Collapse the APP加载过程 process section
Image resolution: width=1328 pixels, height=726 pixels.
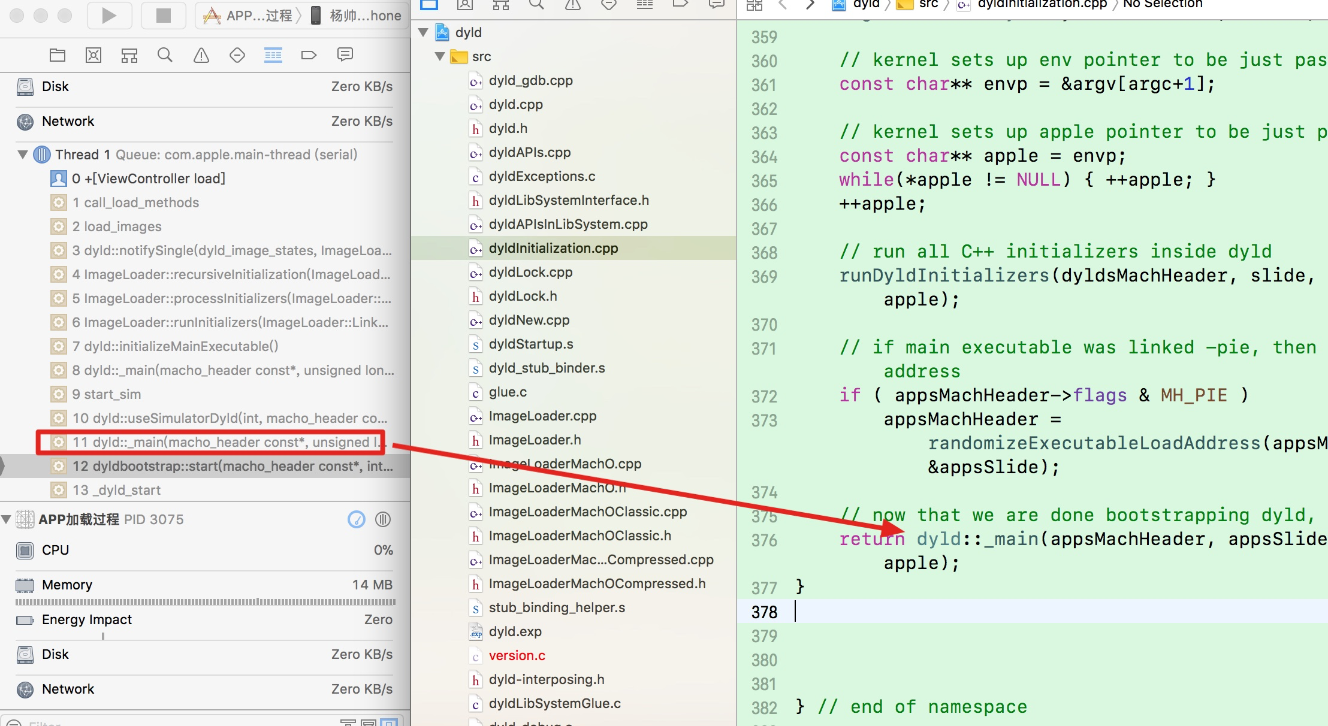pyautogui.click(x=6, y=519)
